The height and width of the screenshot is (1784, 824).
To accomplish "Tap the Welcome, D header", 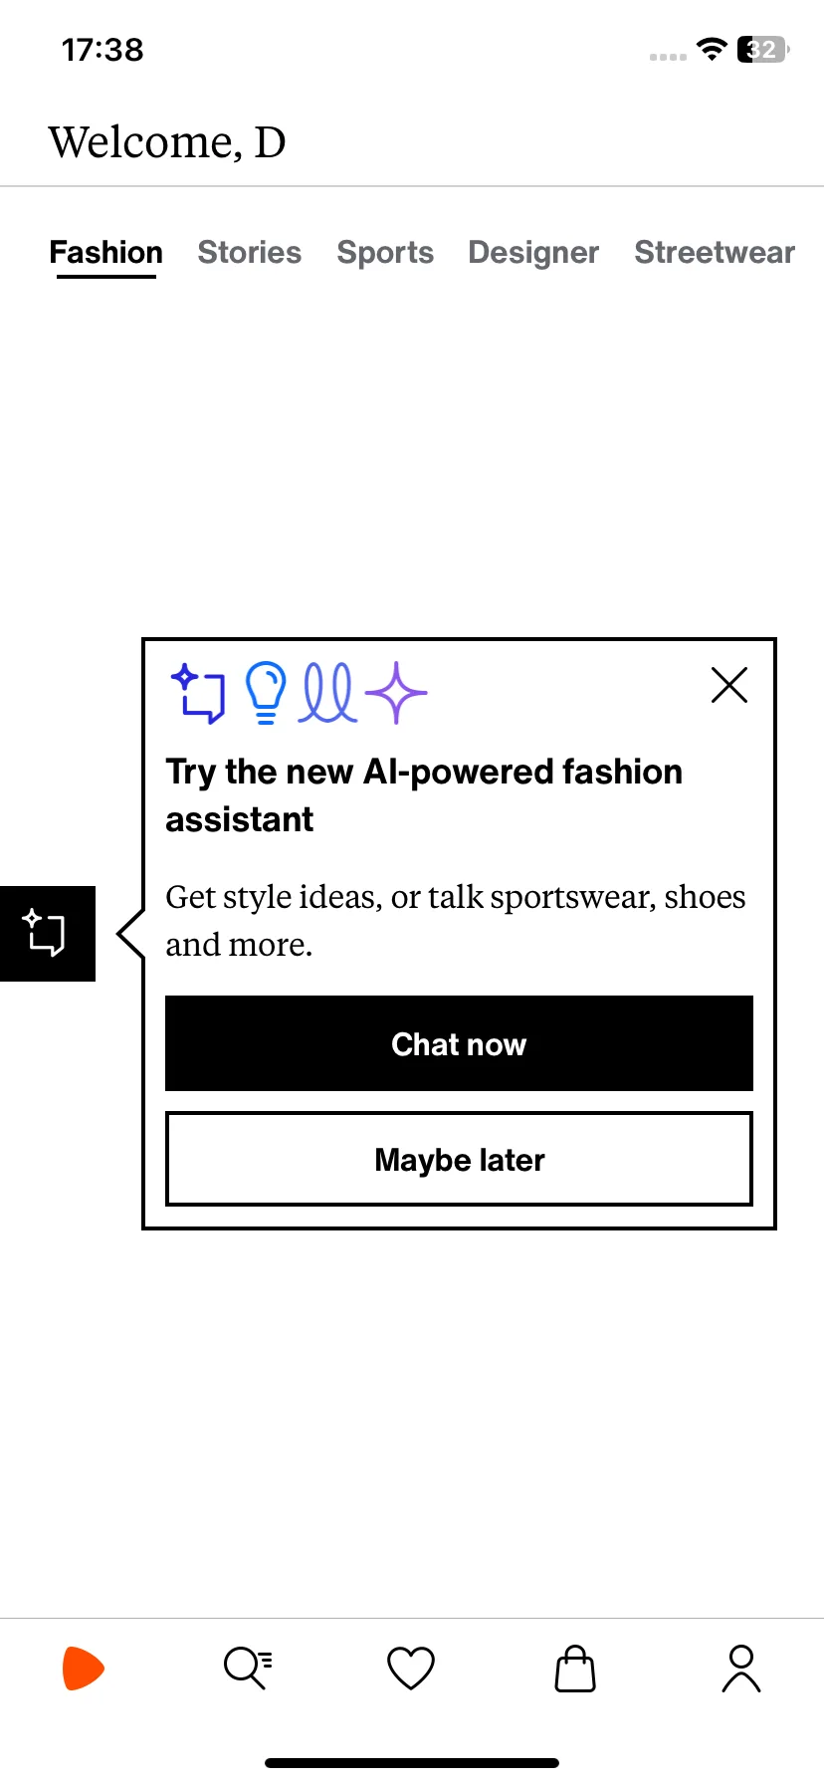I will click(167, 142).
